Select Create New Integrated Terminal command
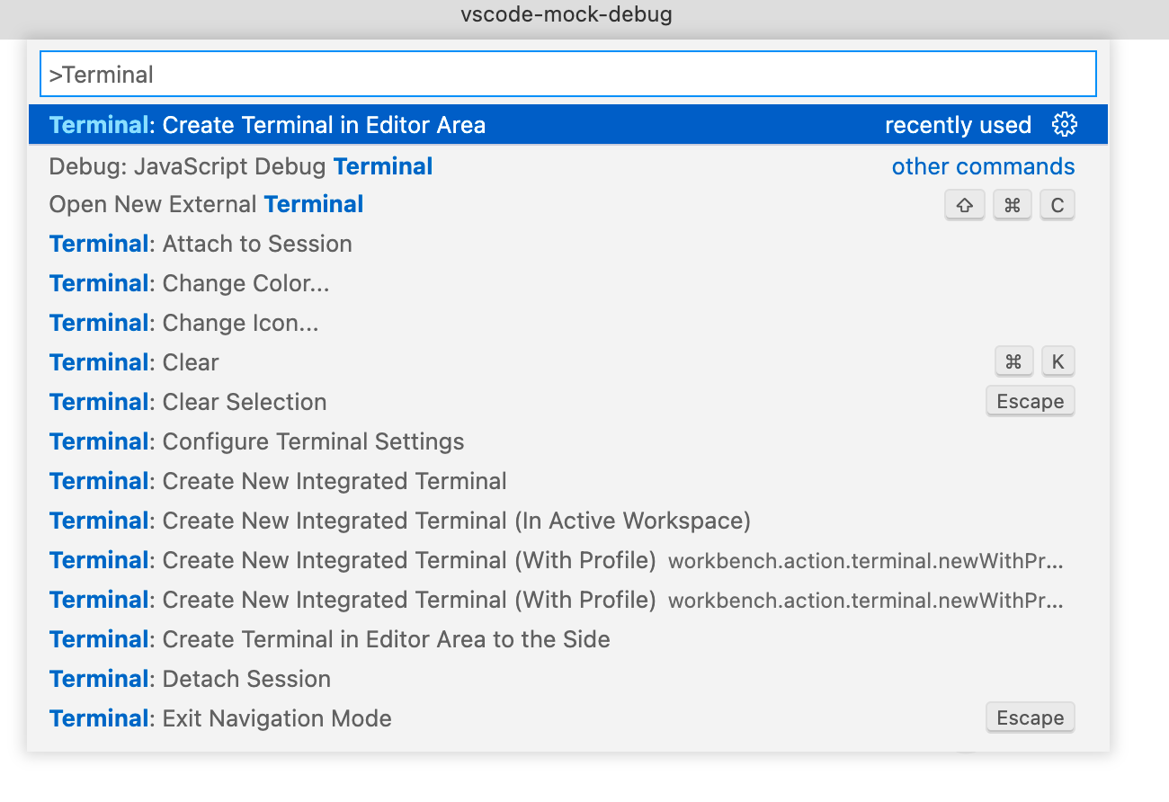This screenshot has width=1169, height=802. pos(277,480)
